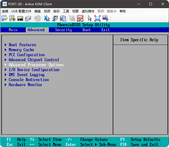Viewport: 169px width, 147px height.
Task: Select the PCI Configuration text entry
Action: click(x=27, y=55)
